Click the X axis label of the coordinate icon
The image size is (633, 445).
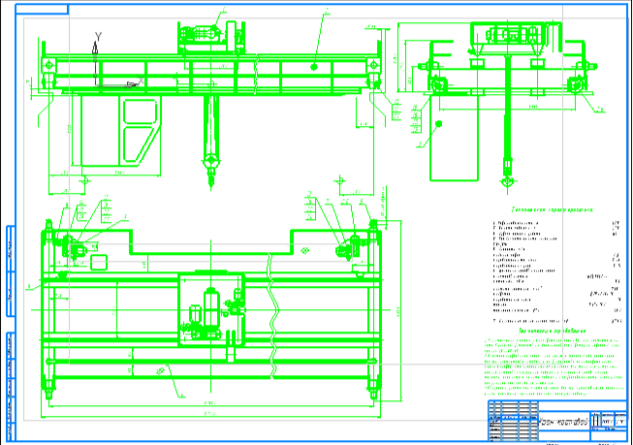(x=141, y=80)
